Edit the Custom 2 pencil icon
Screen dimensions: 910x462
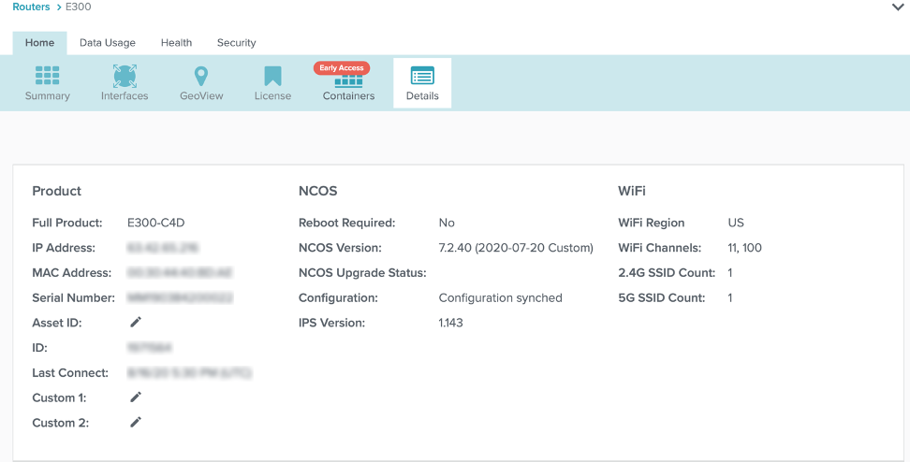coord(136,422)
